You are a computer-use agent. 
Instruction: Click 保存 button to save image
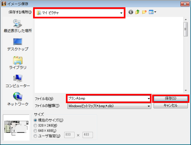point(171,98)
